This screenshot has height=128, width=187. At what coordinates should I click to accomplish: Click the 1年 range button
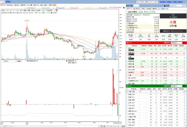115,126
